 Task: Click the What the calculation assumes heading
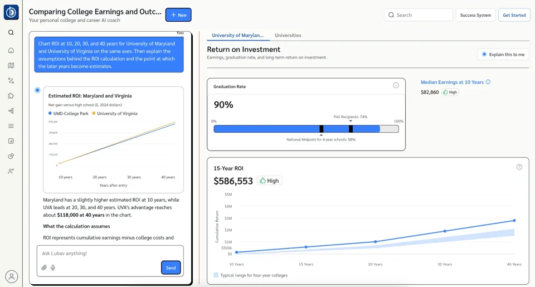(x=76, y=226)
